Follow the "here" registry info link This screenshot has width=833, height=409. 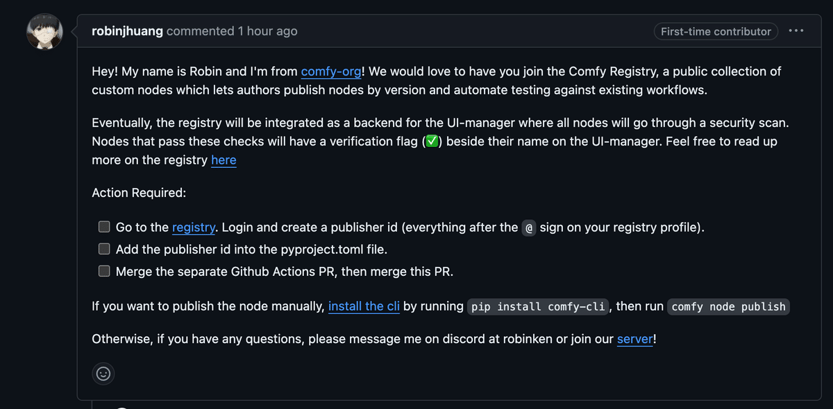click(224, 160)
